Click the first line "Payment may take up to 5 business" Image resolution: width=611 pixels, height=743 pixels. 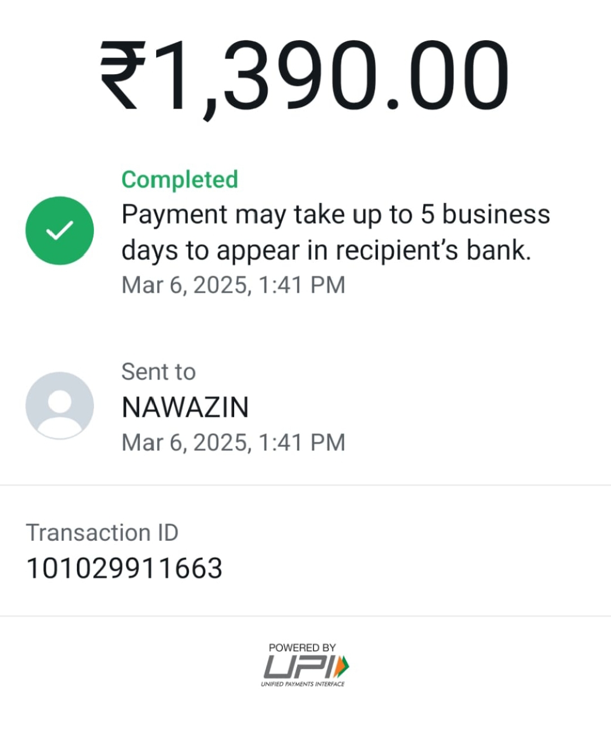[x=335, y=215]
